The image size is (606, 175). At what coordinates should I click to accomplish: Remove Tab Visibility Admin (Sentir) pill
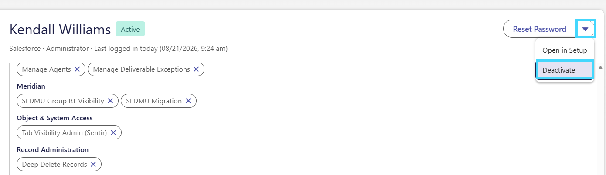tap(113, 132)
